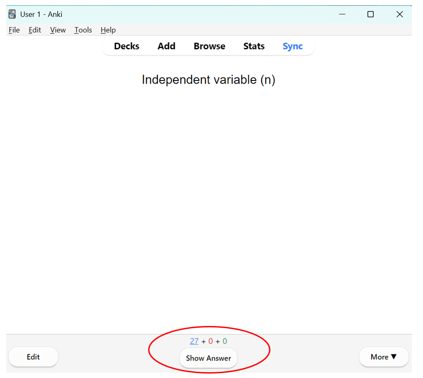The width and height of the screenshot is (423, 378).
Task: View the Stats page
Action: pos(254,46)
